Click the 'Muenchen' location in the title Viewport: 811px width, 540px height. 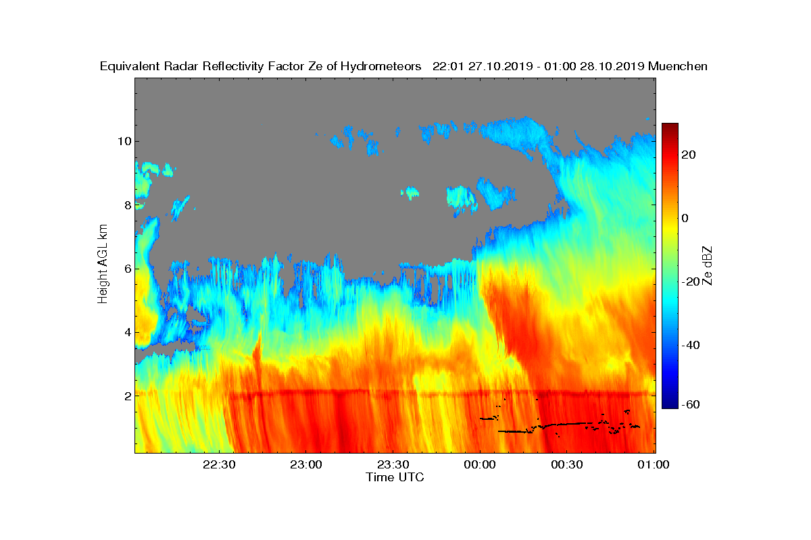[x=678, y=66]
